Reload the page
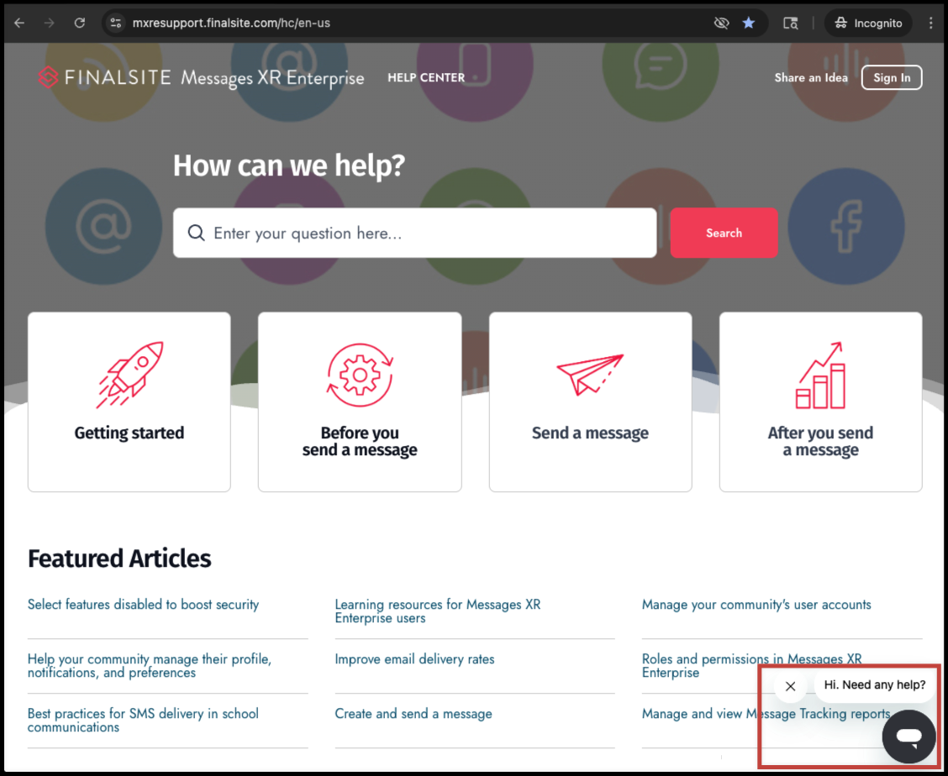 pos(79,23)
